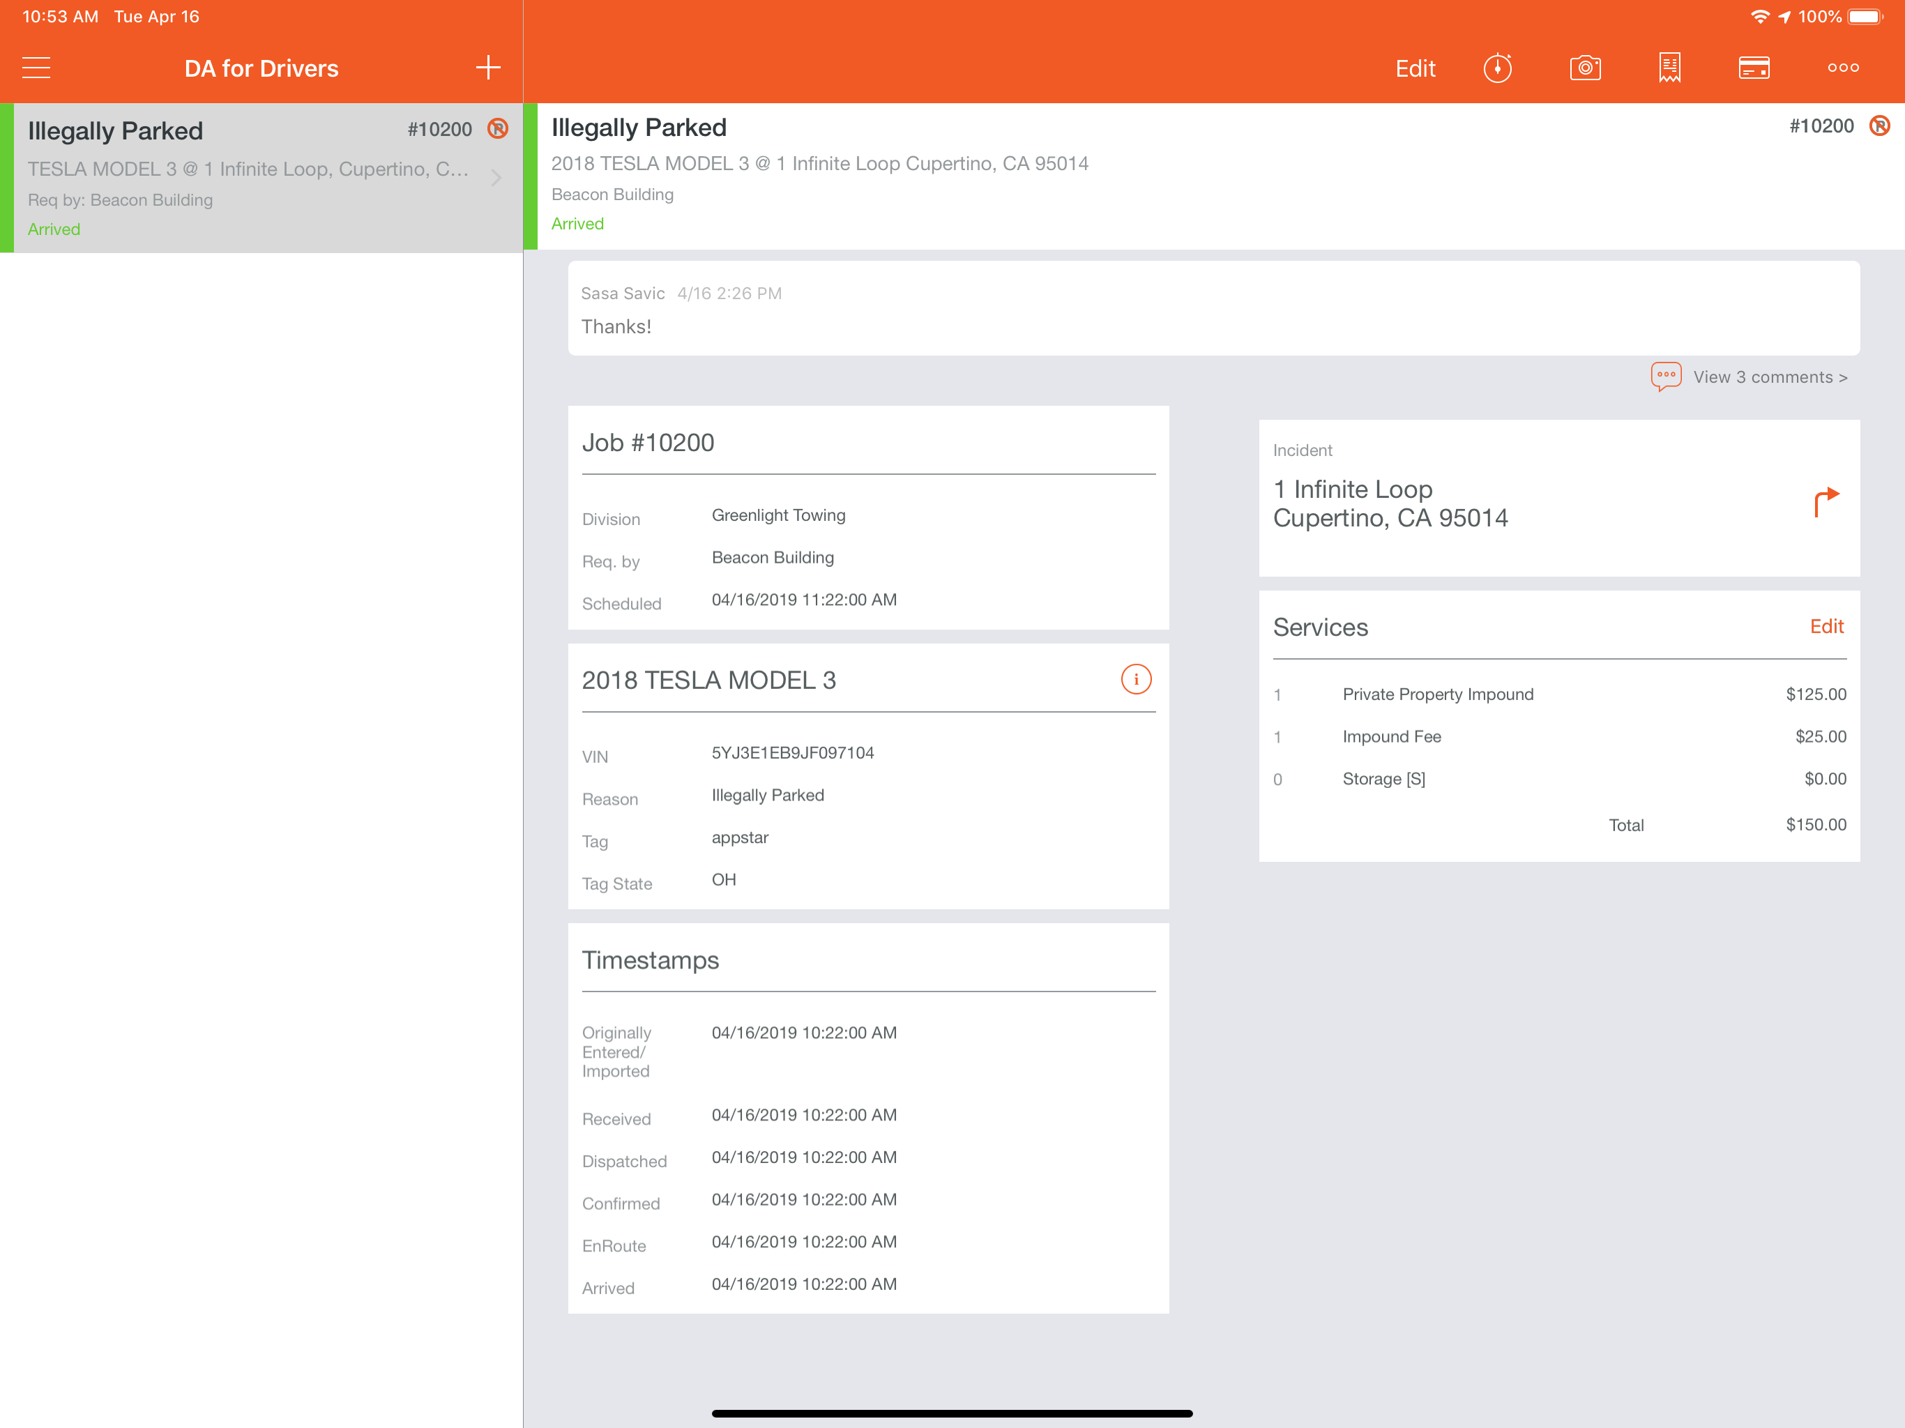Tap Beacon Building Req. by value
1905x1428 pixels.
(x=773, y=557)
